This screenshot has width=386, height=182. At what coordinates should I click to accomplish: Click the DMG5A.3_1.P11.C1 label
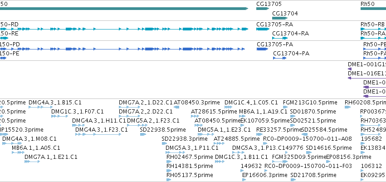coord(192,148)
